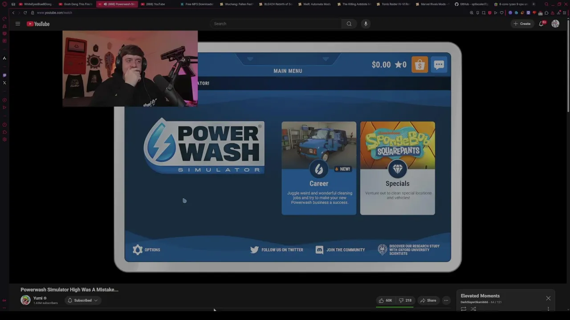This screenshot has width=570, height=320.
Task: Open the DarkSlayerOkami666 playlist owner link
Action: pyautogui.click(x=474, y=302)
